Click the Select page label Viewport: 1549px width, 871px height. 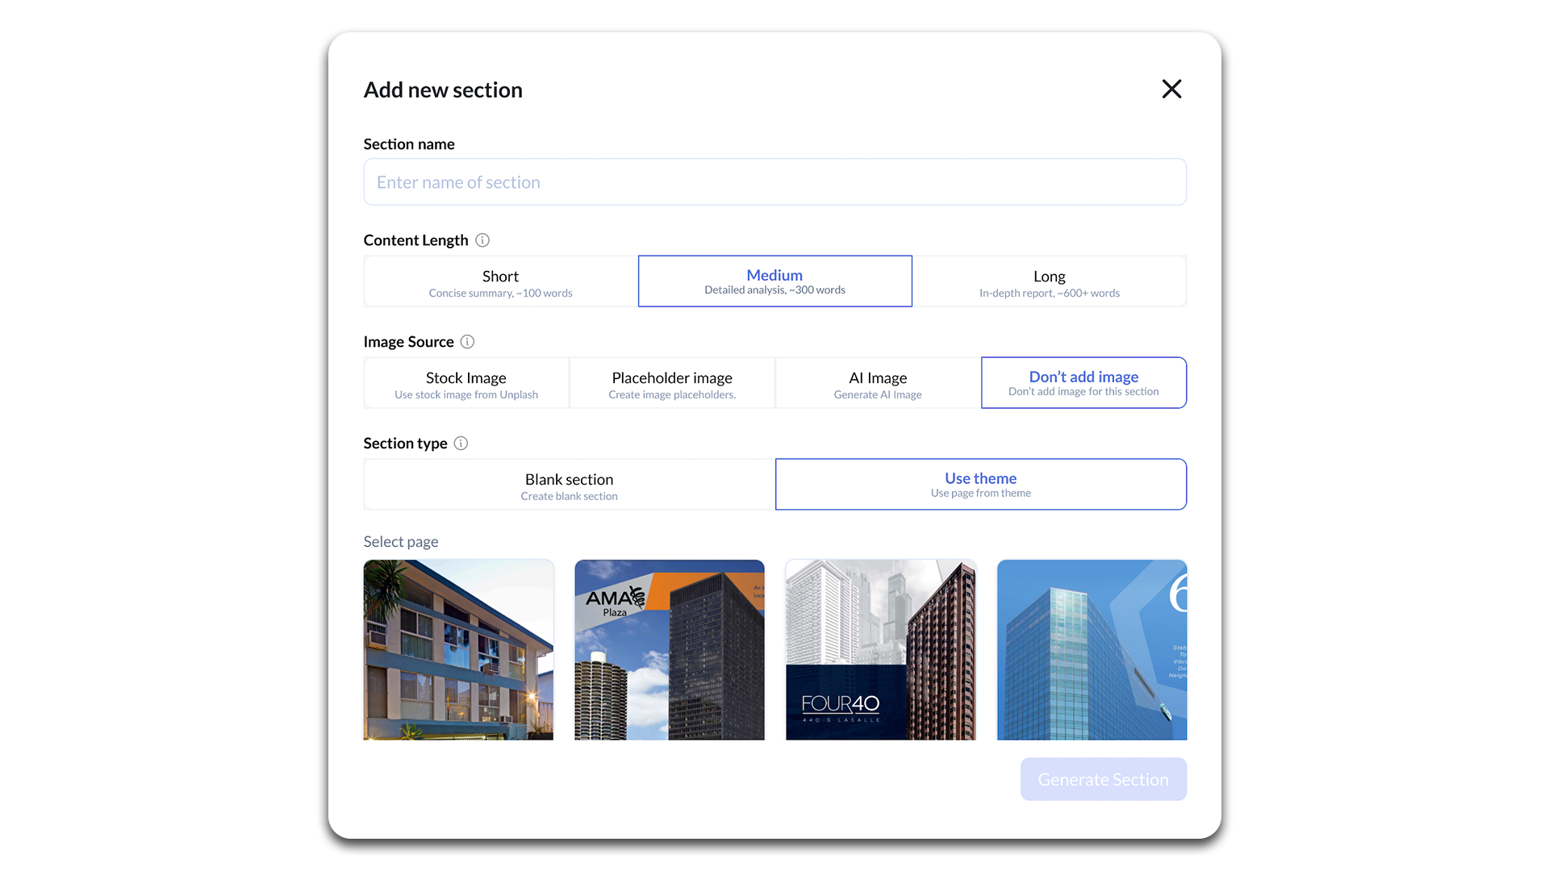[401, 542]
